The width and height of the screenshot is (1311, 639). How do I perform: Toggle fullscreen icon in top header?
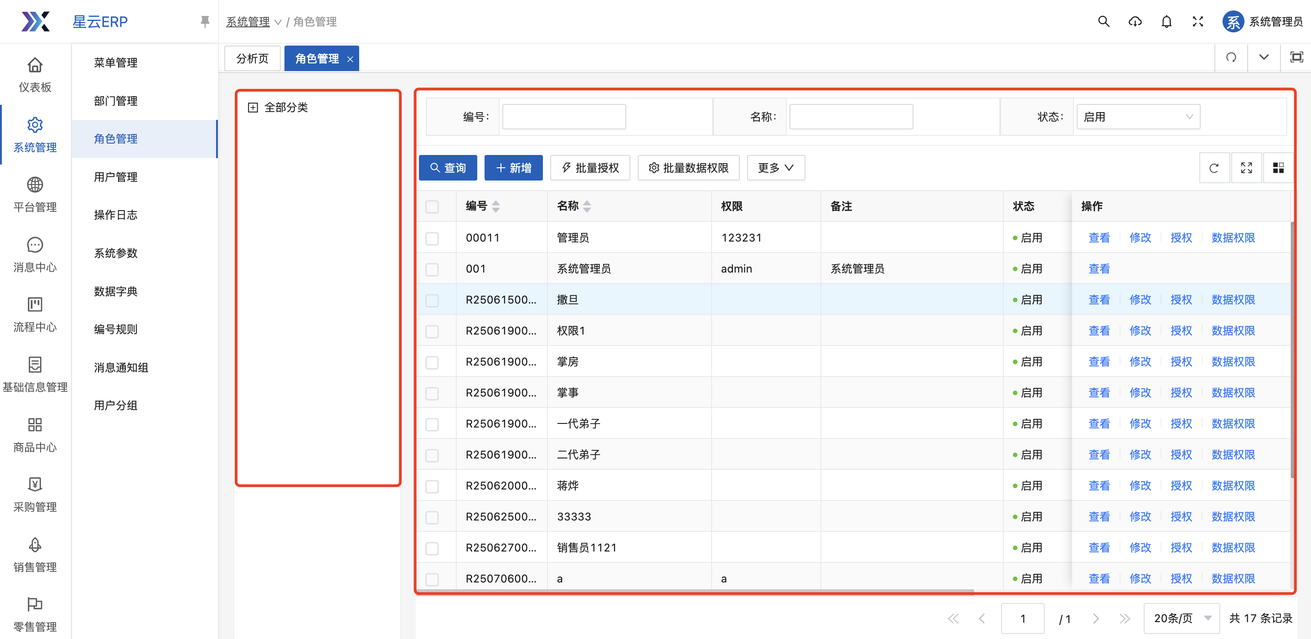pos(1197,21)
